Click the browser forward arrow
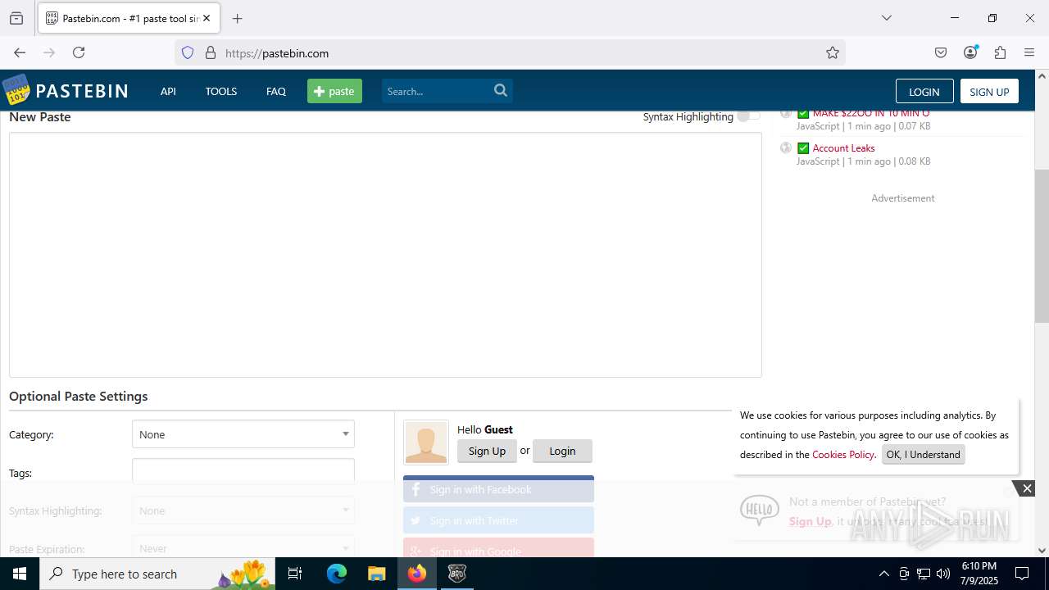Image resolution: width=1049 pixels, height=590 pixels. pos(49,52)
